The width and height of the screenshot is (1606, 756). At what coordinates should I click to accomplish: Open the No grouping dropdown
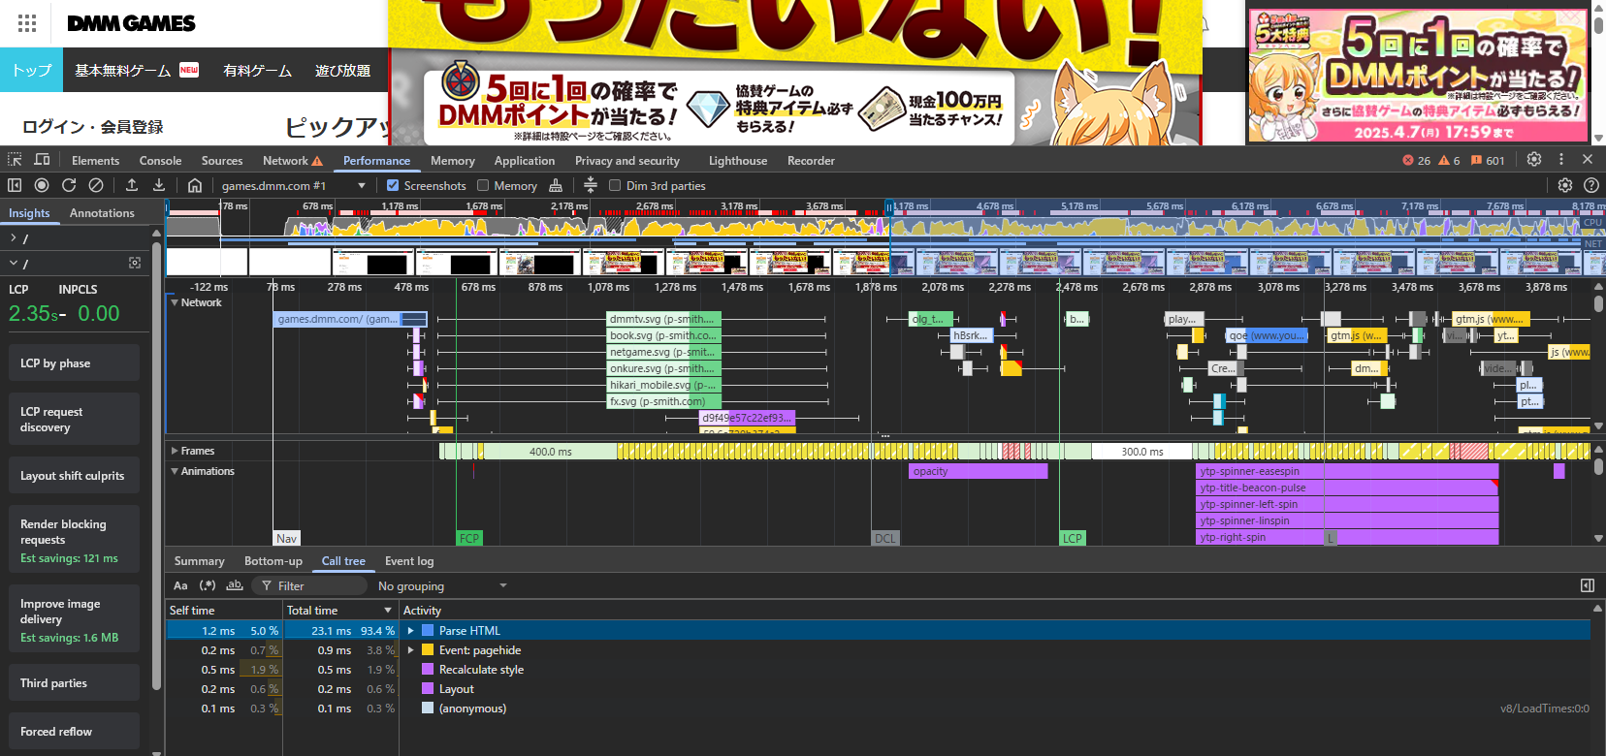click(442, 585)
